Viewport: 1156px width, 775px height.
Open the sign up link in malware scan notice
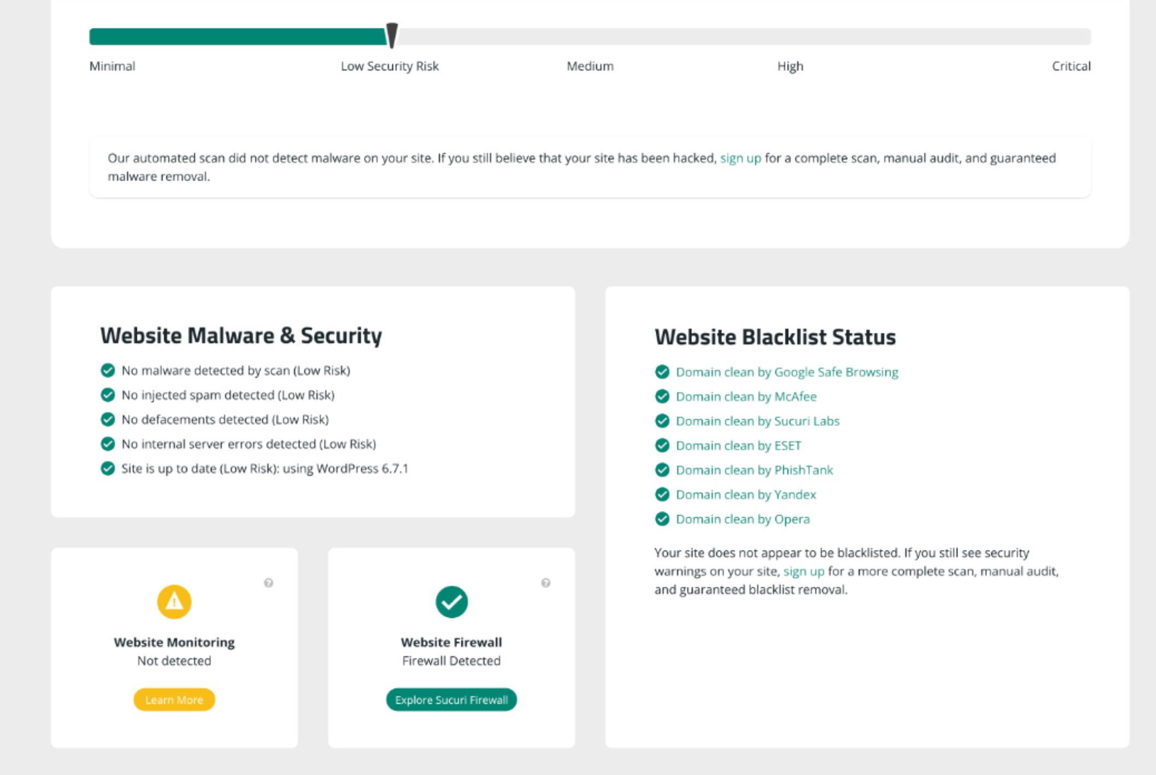pos(740,158)
